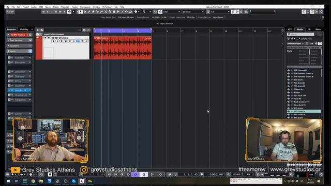Screen dimensions: 331x186
Task: Open dropdown arrow on highlighted insert slot
Action: click(x=30, y=90)
